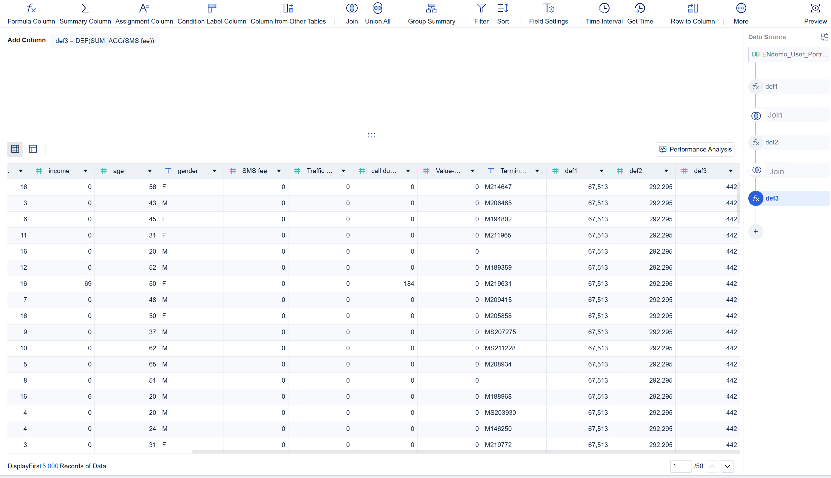
Task: Click the plus button to add a step
Action: (x=756, y=231)
